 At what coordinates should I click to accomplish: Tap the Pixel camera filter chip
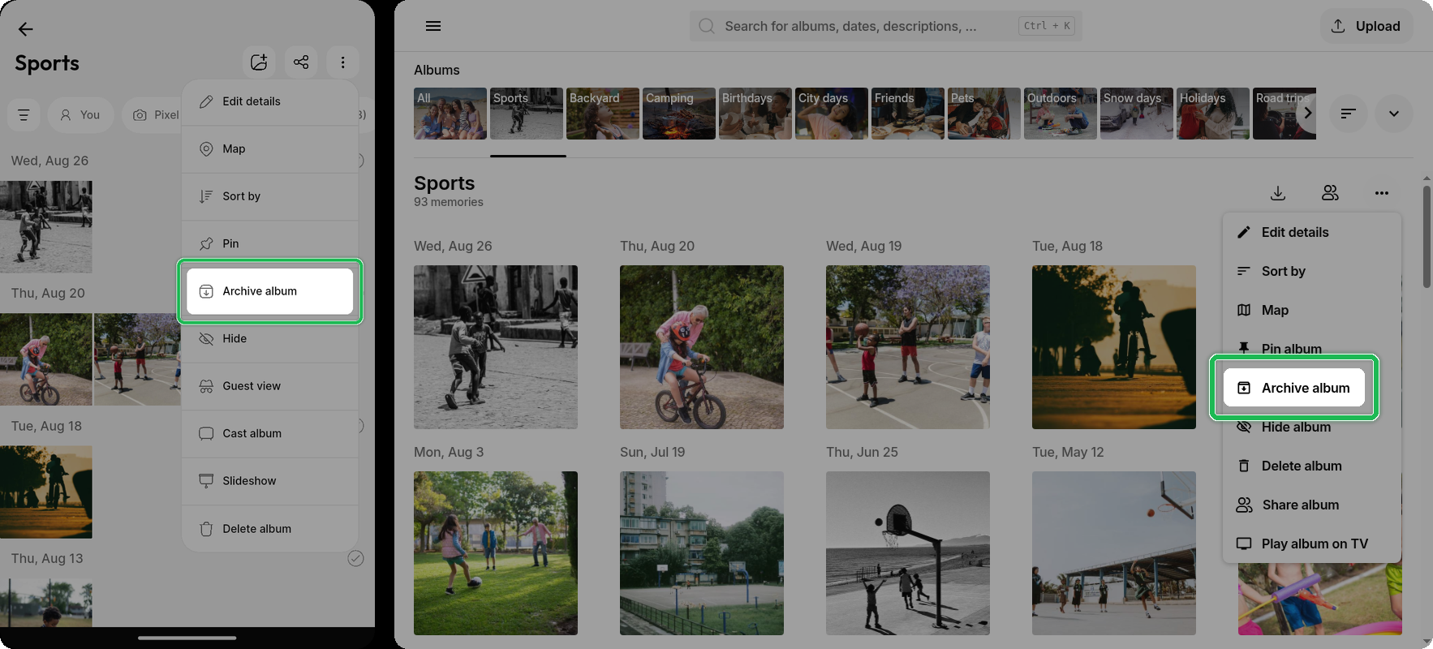(x=152, y=115)
